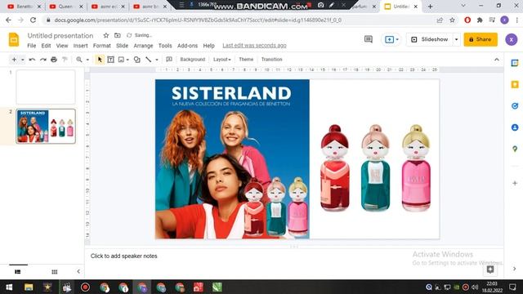Open the zoom level dropdown arrow
523x294 pixels.
tap(87, 60)
